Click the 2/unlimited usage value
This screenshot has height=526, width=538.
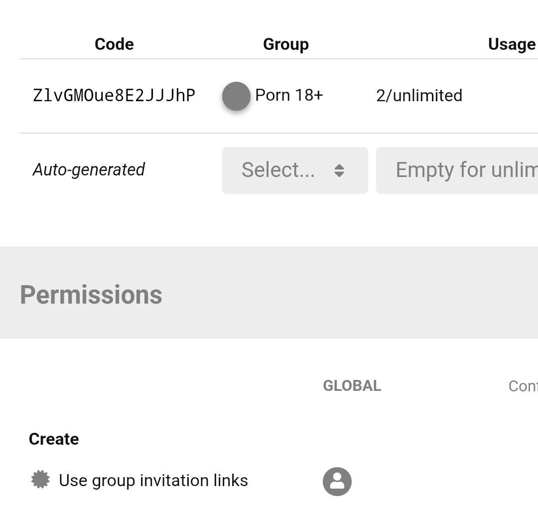[x=419, y=95]
